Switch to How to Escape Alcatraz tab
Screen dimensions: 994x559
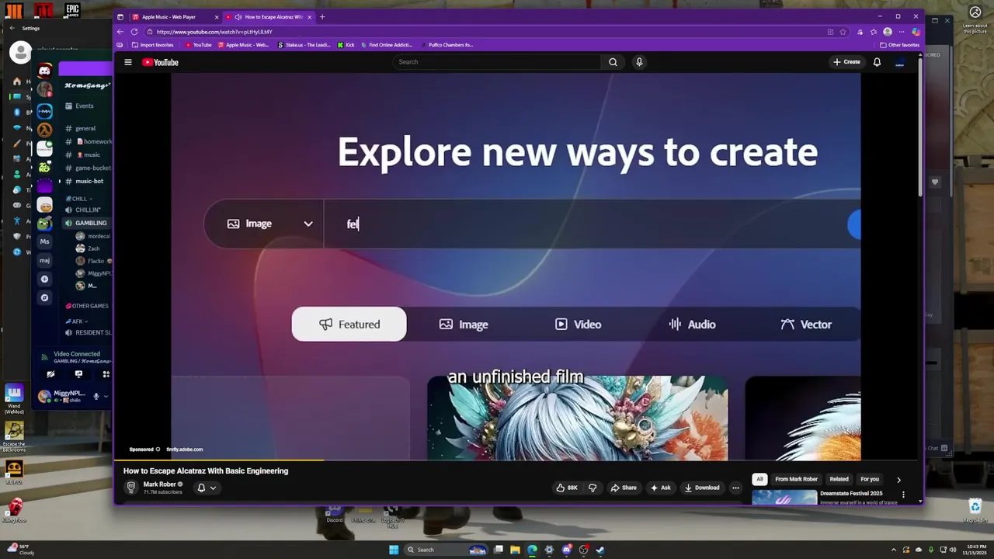269,16
